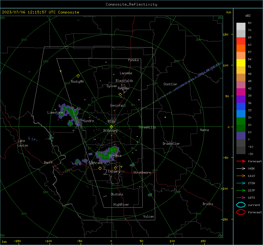Click the magenta 18TS arrow legend icon
The image size is (263, 245).
pos(241,198)
